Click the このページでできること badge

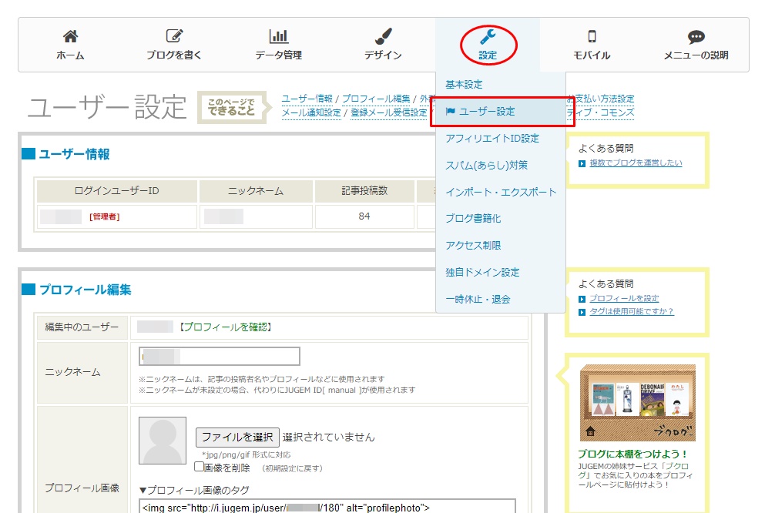[234, 107]
